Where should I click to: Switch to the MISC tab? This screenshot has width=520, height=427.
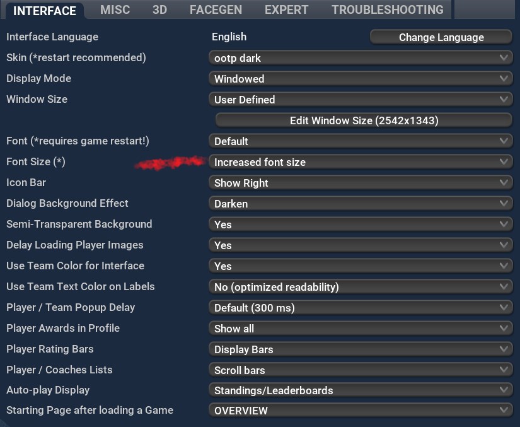point(114,10)
